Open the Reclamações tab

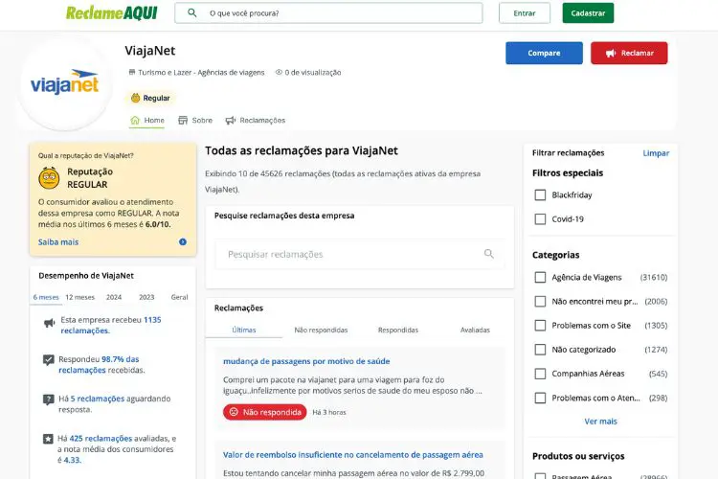pos(256,120)
